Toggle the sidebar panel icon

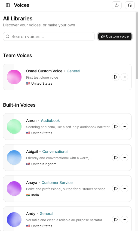click(8, 5)
